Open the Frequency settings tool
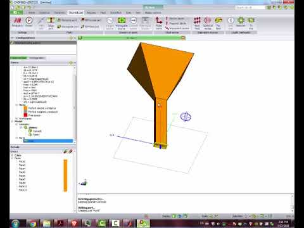This screenshot has width=304, height=228. click(x=17, y=22)
